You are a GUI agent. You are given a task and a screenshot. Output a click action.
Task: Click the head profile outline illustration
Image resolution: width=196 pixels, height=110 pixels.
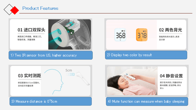pyautogui.click(x=54, y=82)
